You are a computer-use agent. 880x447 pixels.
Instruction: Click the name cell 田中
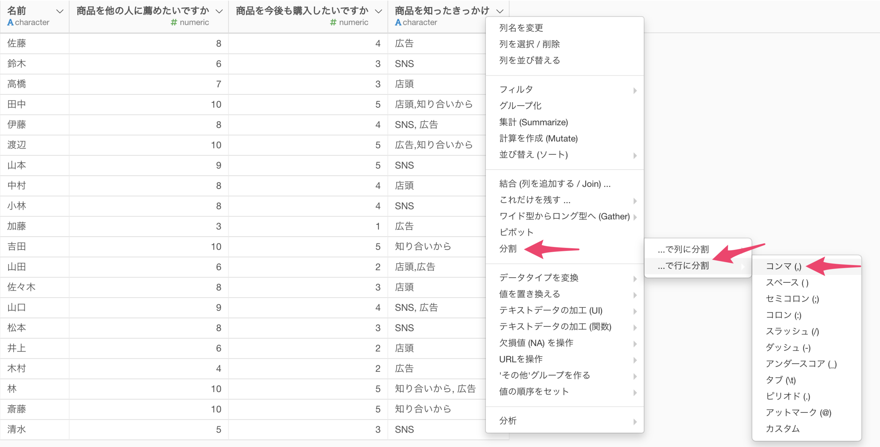point(34,105)
